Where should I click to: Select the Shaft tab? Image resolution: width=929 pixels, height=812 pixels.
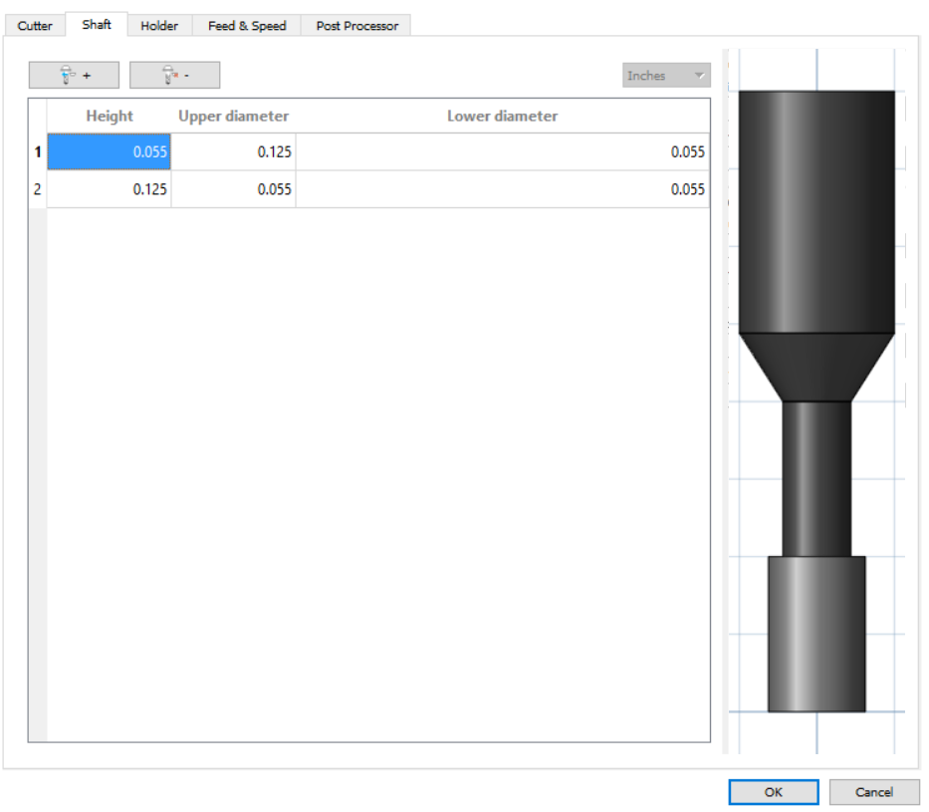(x=96, y=25)
